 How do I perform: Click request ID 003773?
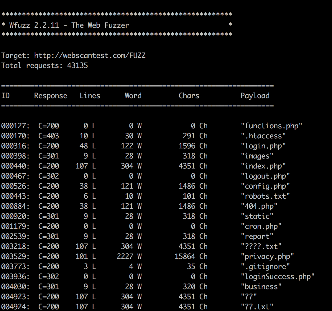click(x=15, y=267)
